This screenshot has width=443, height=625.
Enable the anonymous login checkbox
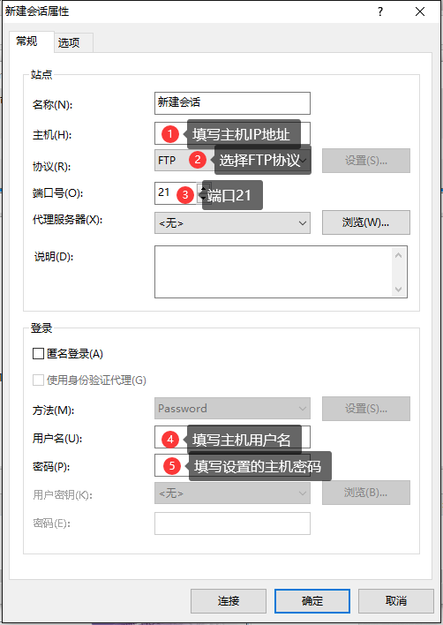click(38, 354)
